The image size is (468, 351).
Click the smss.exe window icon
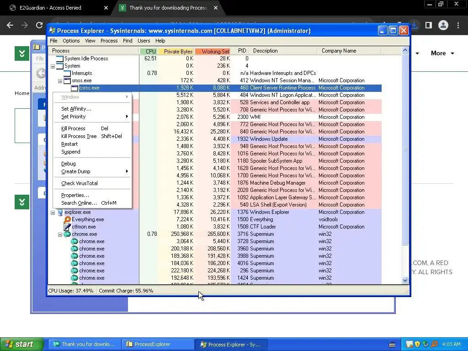[x=68, y=80]
